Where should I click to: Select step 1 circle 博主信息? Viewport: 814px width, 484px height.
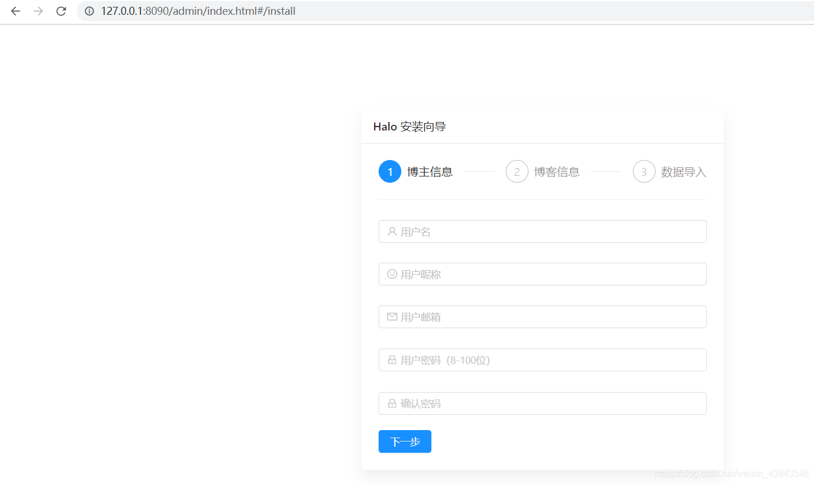coord(390,171)
